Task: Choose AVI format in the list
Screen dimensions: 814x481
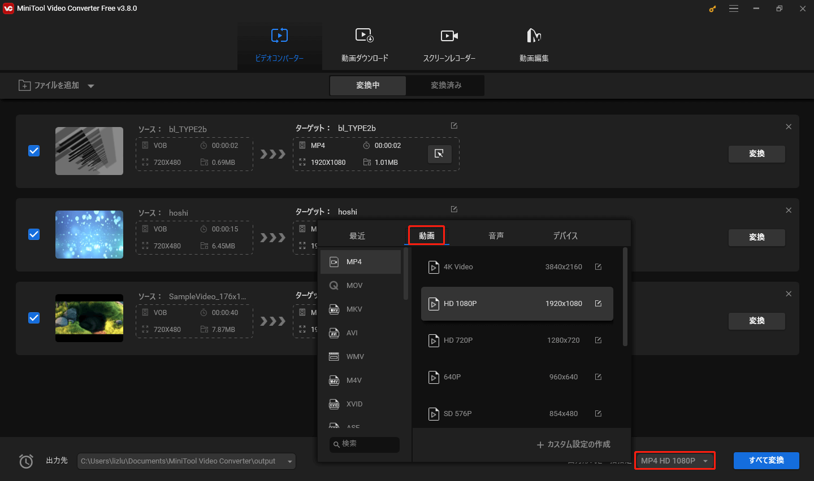Action: click(361, 333)
